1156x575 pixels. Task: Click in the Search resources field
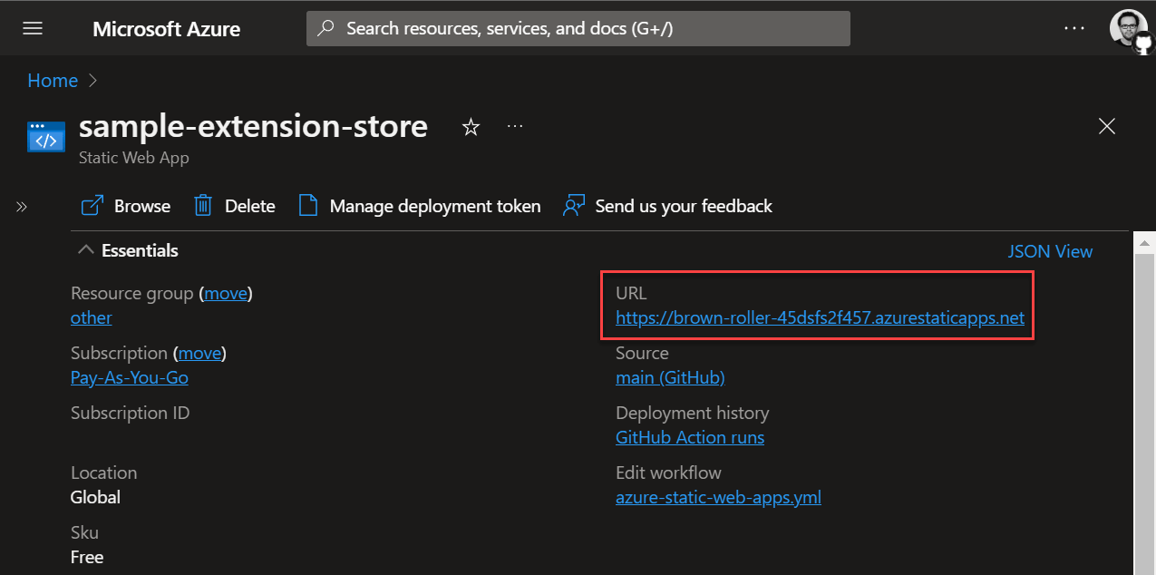click(578, 28)
